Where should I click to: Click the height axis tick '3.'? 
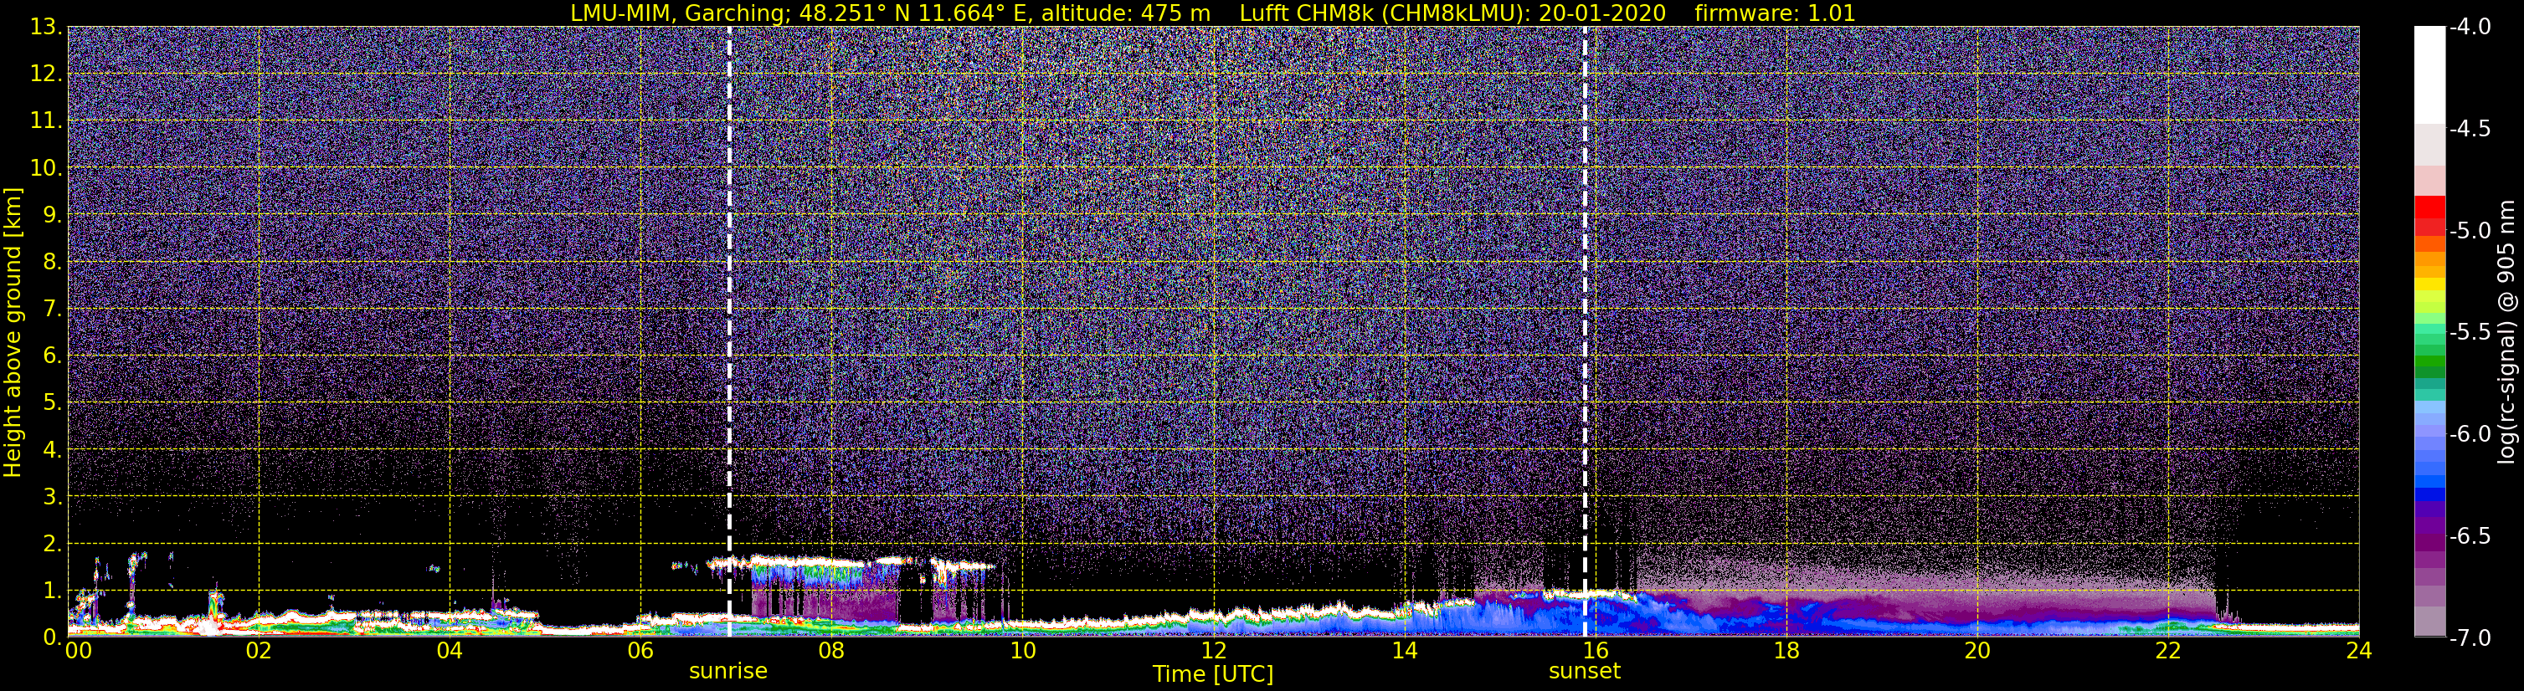(53, 496)
